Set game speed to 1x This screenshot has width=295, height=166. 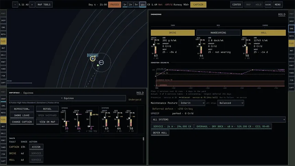click(125, 4)
